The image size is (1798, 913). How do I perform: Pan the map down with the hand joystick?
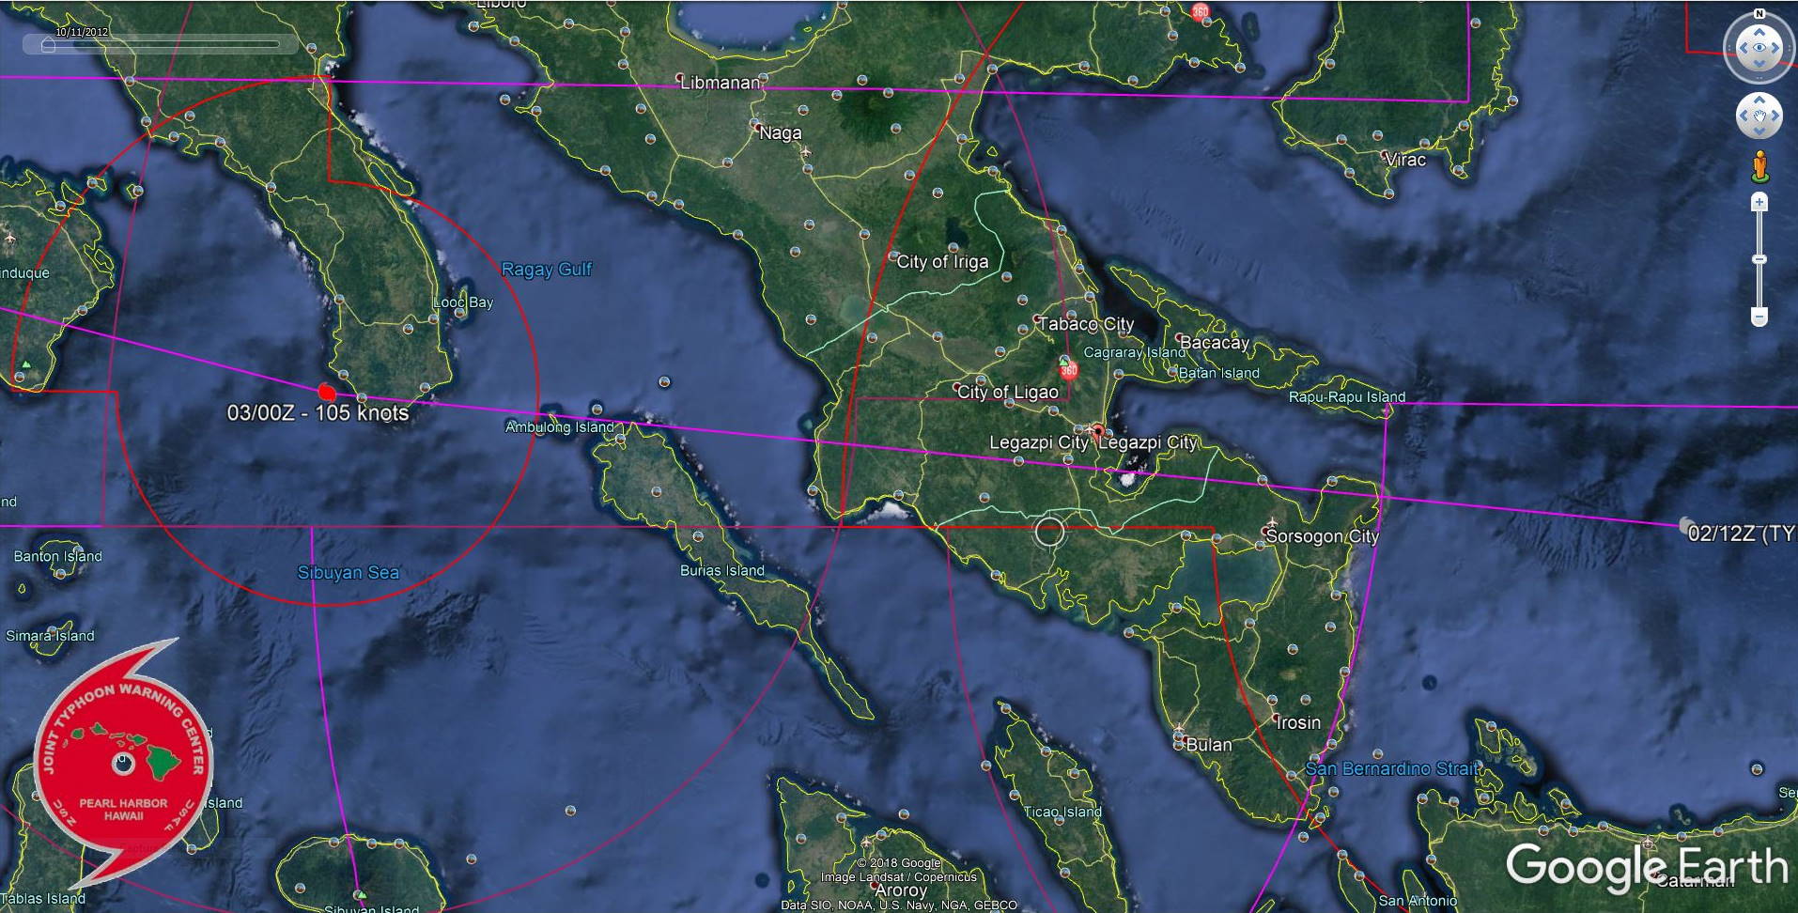1759,131
